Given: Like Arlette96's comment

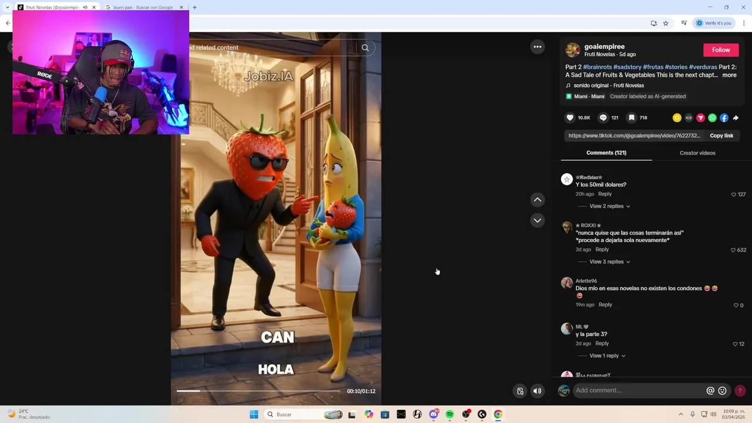Looking at the screenshot, I should click(736, 305).
